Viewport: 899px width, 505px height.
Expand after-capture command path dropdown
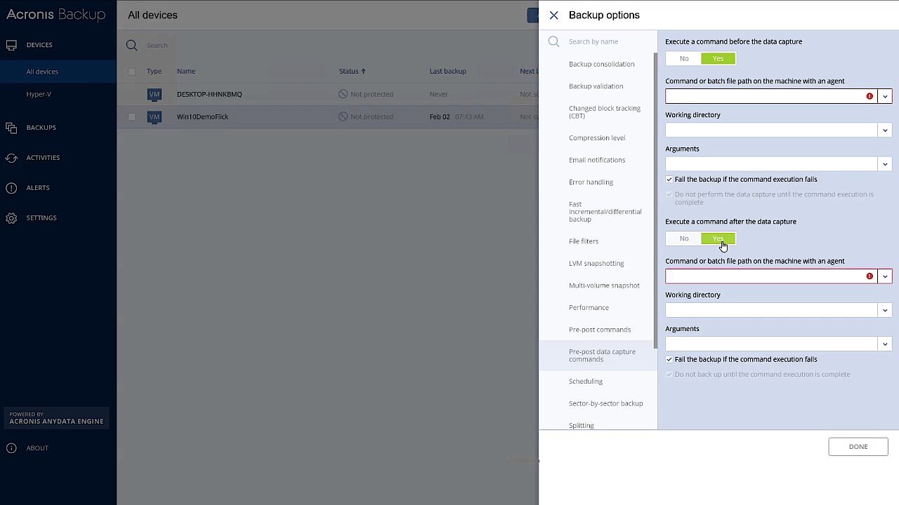coord(885,276)
